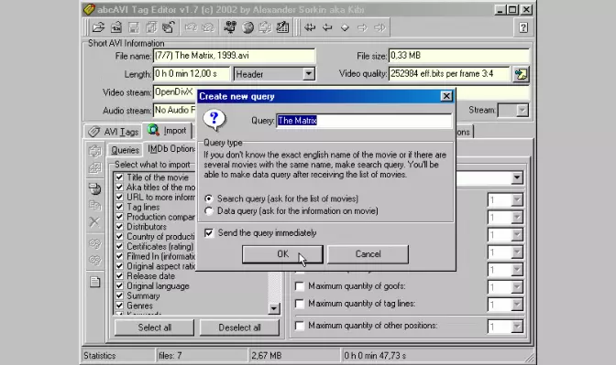Open the tag lines quantity dropdown

517,305
